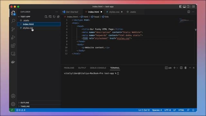Open the Explorer view in activity bar

(13, 13)
